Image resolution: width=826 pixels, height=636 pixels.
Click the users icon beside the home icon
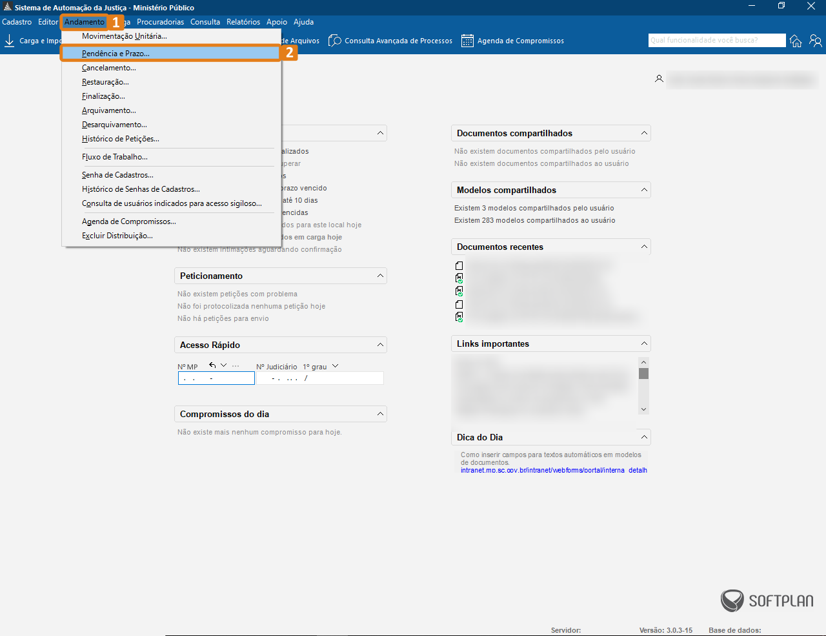(816, 41)
